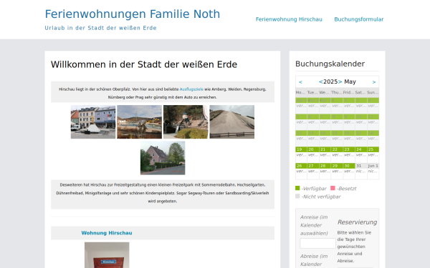
Task: Select May 27 in booking calendar
Action: pyautogui.click(x=313, y=172)
